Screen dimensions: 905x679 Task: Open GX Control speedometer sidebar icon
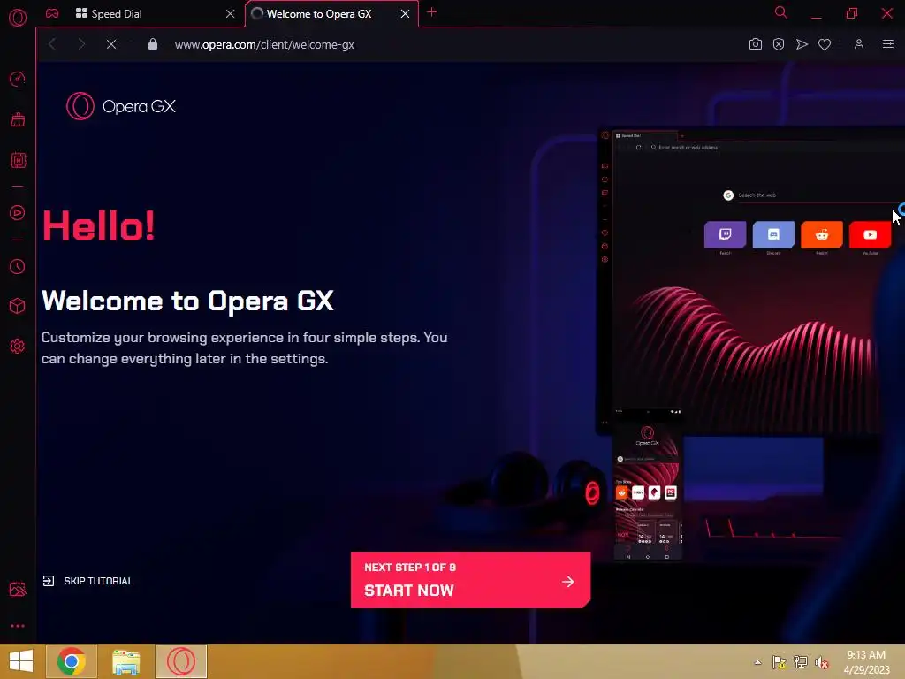[x=18, y=79]
